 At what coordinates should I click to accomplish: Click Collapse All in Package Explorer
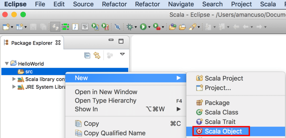coord(87,55)
